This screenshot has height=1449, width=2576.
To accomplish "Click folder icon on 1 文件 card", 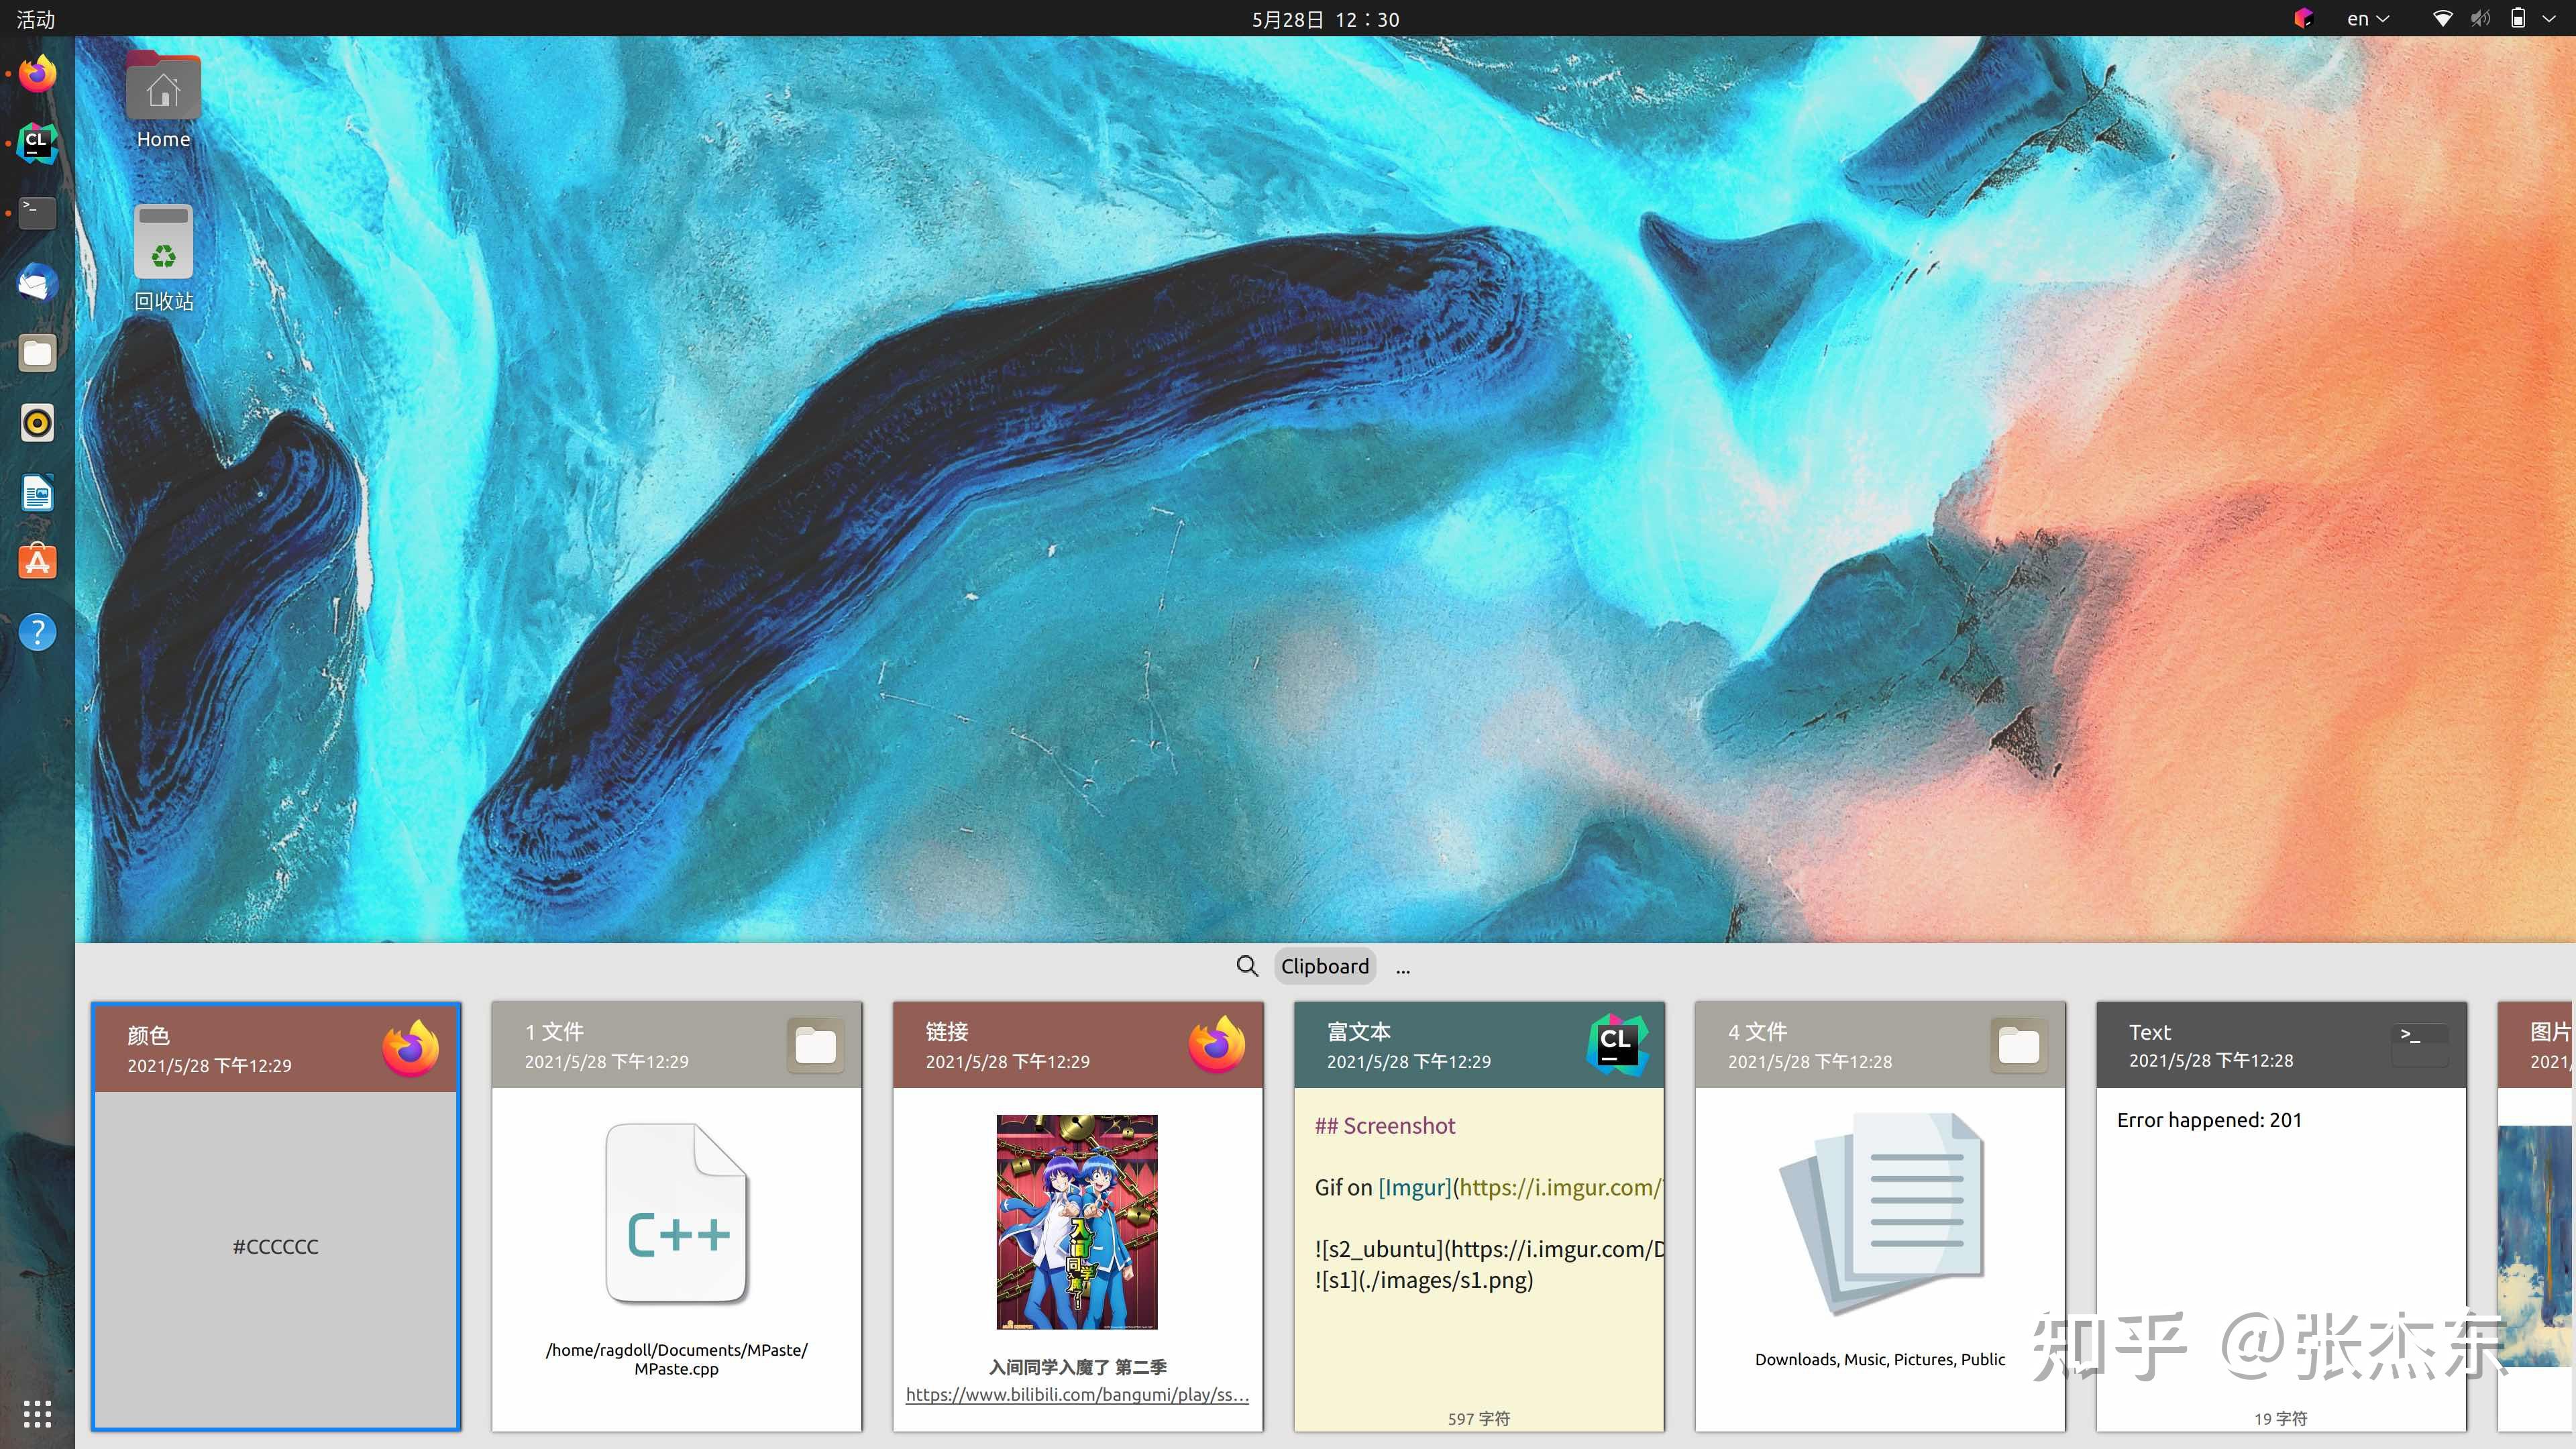I will 815,1045.
